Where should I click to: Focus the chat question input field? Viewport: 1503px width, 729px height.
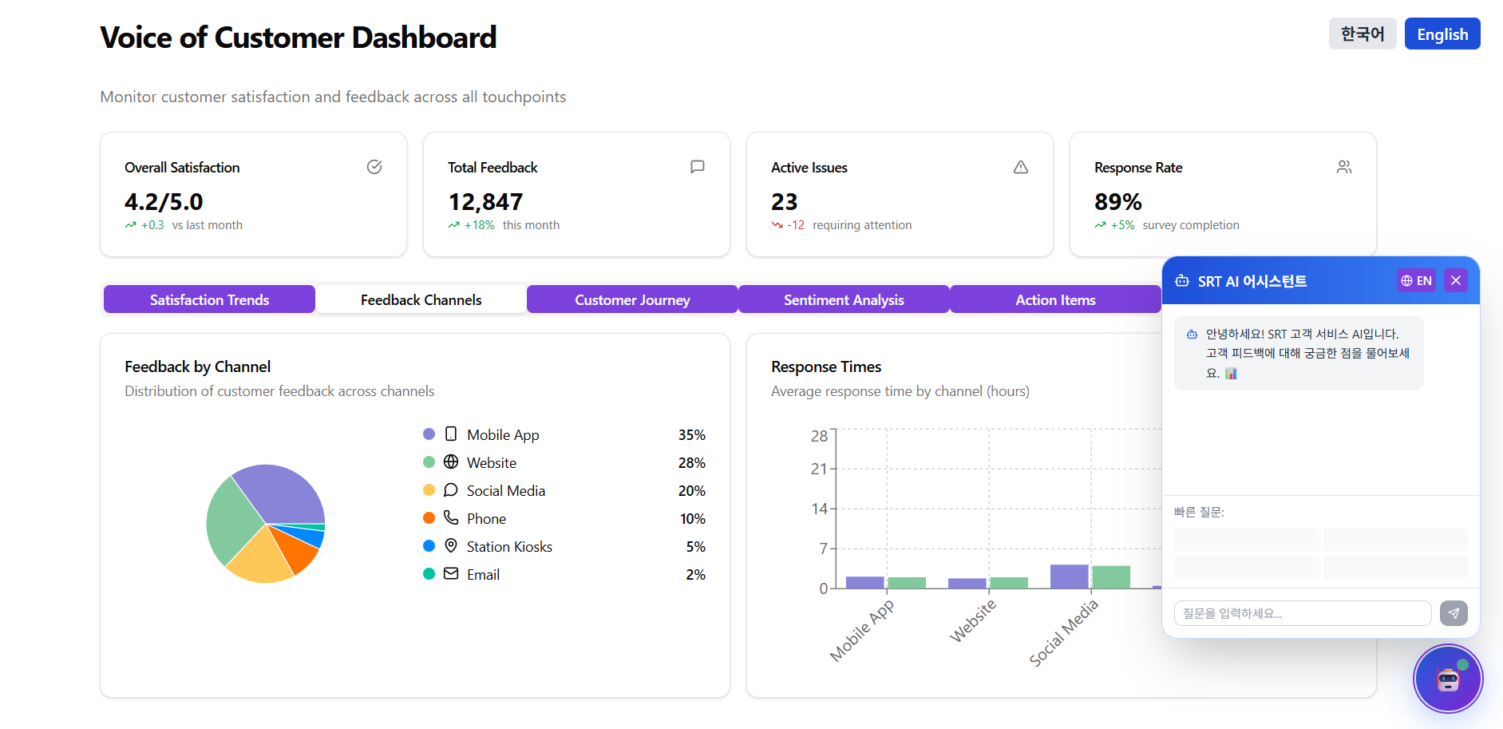click(1302, 613)
